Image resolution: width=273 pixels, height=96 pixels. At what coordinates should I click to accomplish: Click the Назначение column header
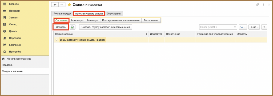[x=180, y=34]
